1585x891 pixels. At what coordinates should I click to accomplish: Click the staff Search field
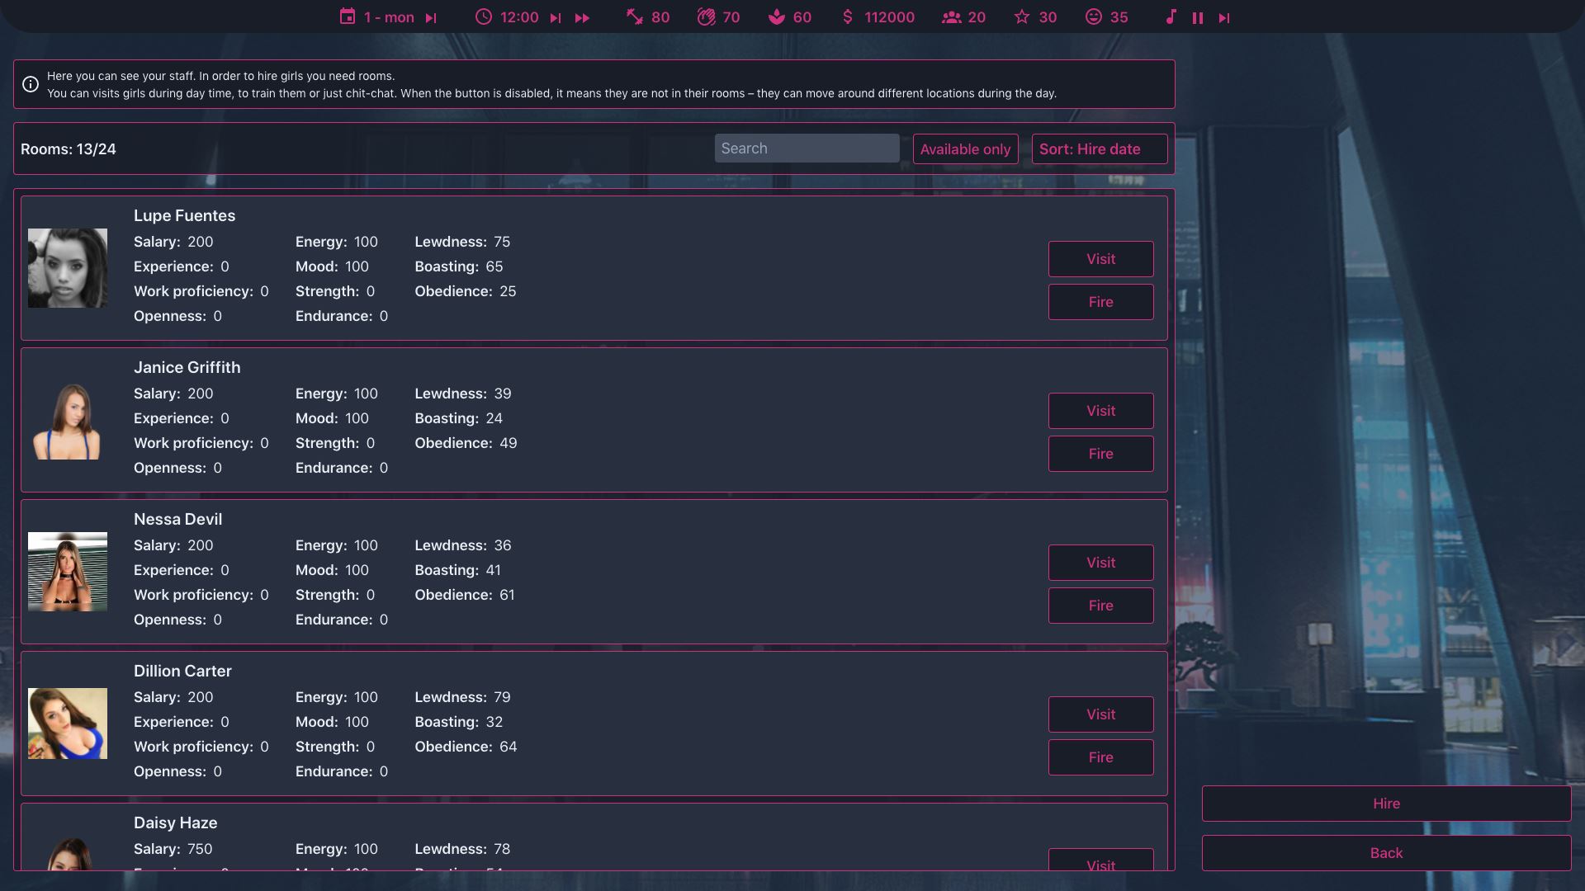click(807, 148)
